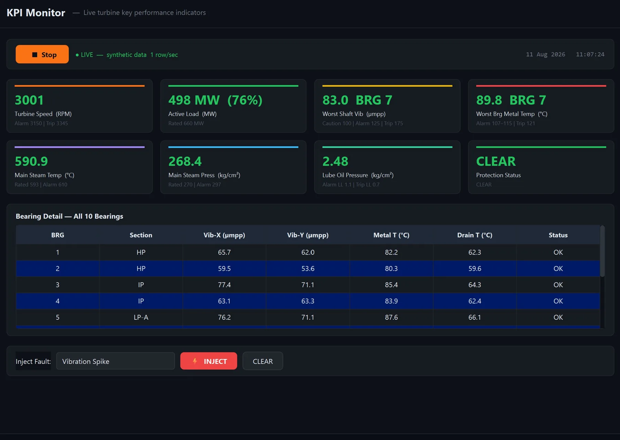Click bearing 2 Metal T value 80.3
The width and height of the screenshot is (620, 440).
click(x=391, y=268)
